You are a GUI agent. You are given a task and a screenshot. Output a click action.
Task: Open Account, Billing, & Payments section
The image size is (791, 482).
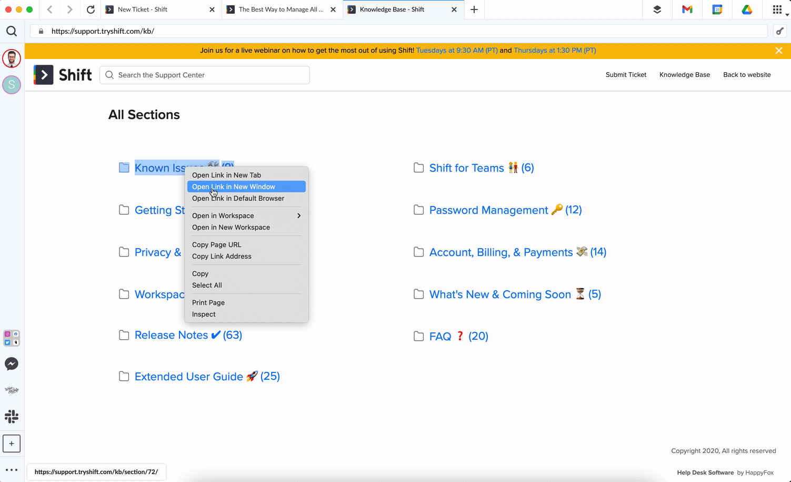tap(518, 252)
